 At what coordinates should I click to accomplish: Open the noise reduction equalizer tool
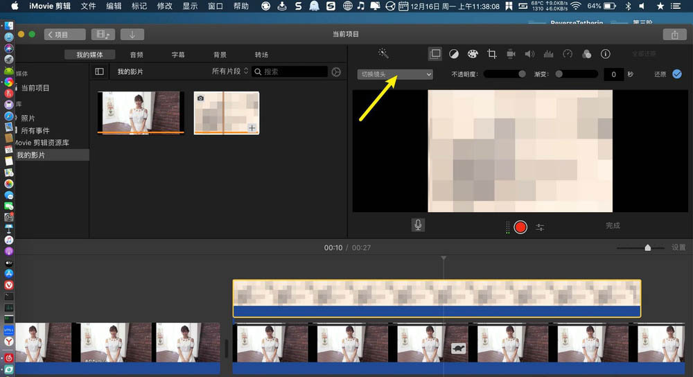click(x=548, y=54)
